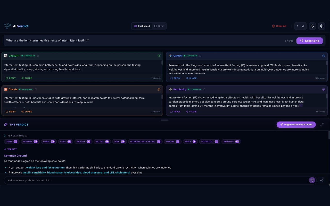Switch to the River view tab
Image resolution: width=330 pixels, height=206 pixels.
tap(159, 26)
